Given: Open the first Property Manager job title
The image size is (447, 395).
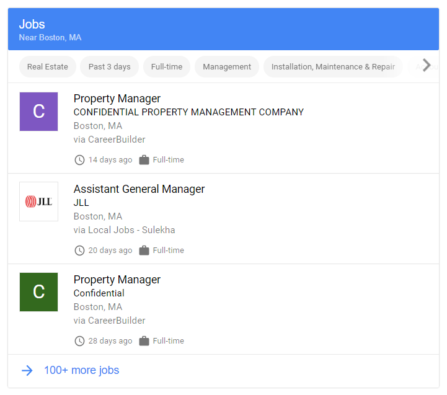Looking at the screenshot, I should (x=117, y=99).
